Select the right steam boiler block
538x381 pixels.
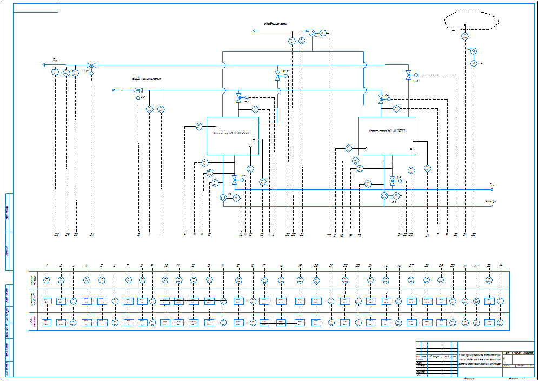click(387, 136)
